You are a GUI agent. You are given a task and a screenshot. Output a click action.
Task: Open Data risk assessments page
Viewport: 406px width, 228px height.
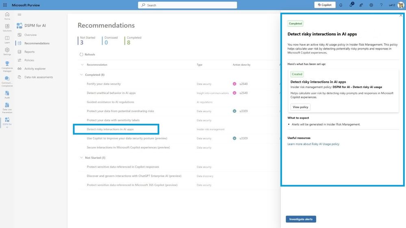pos(38,77)
